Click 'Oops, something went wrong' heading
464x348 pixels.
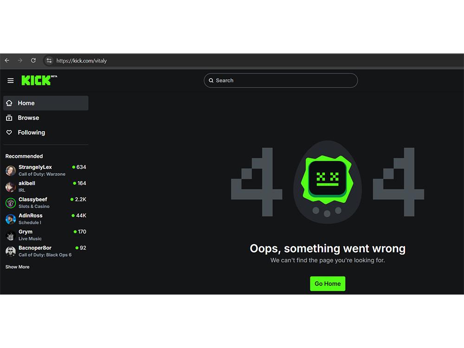pyautogui.click(x=328, y=249)
